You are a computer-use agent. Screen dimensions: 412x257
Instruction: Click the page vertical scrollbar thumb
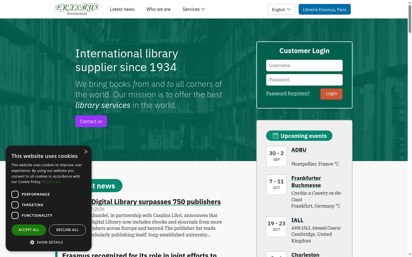click(x=410, y=19)
